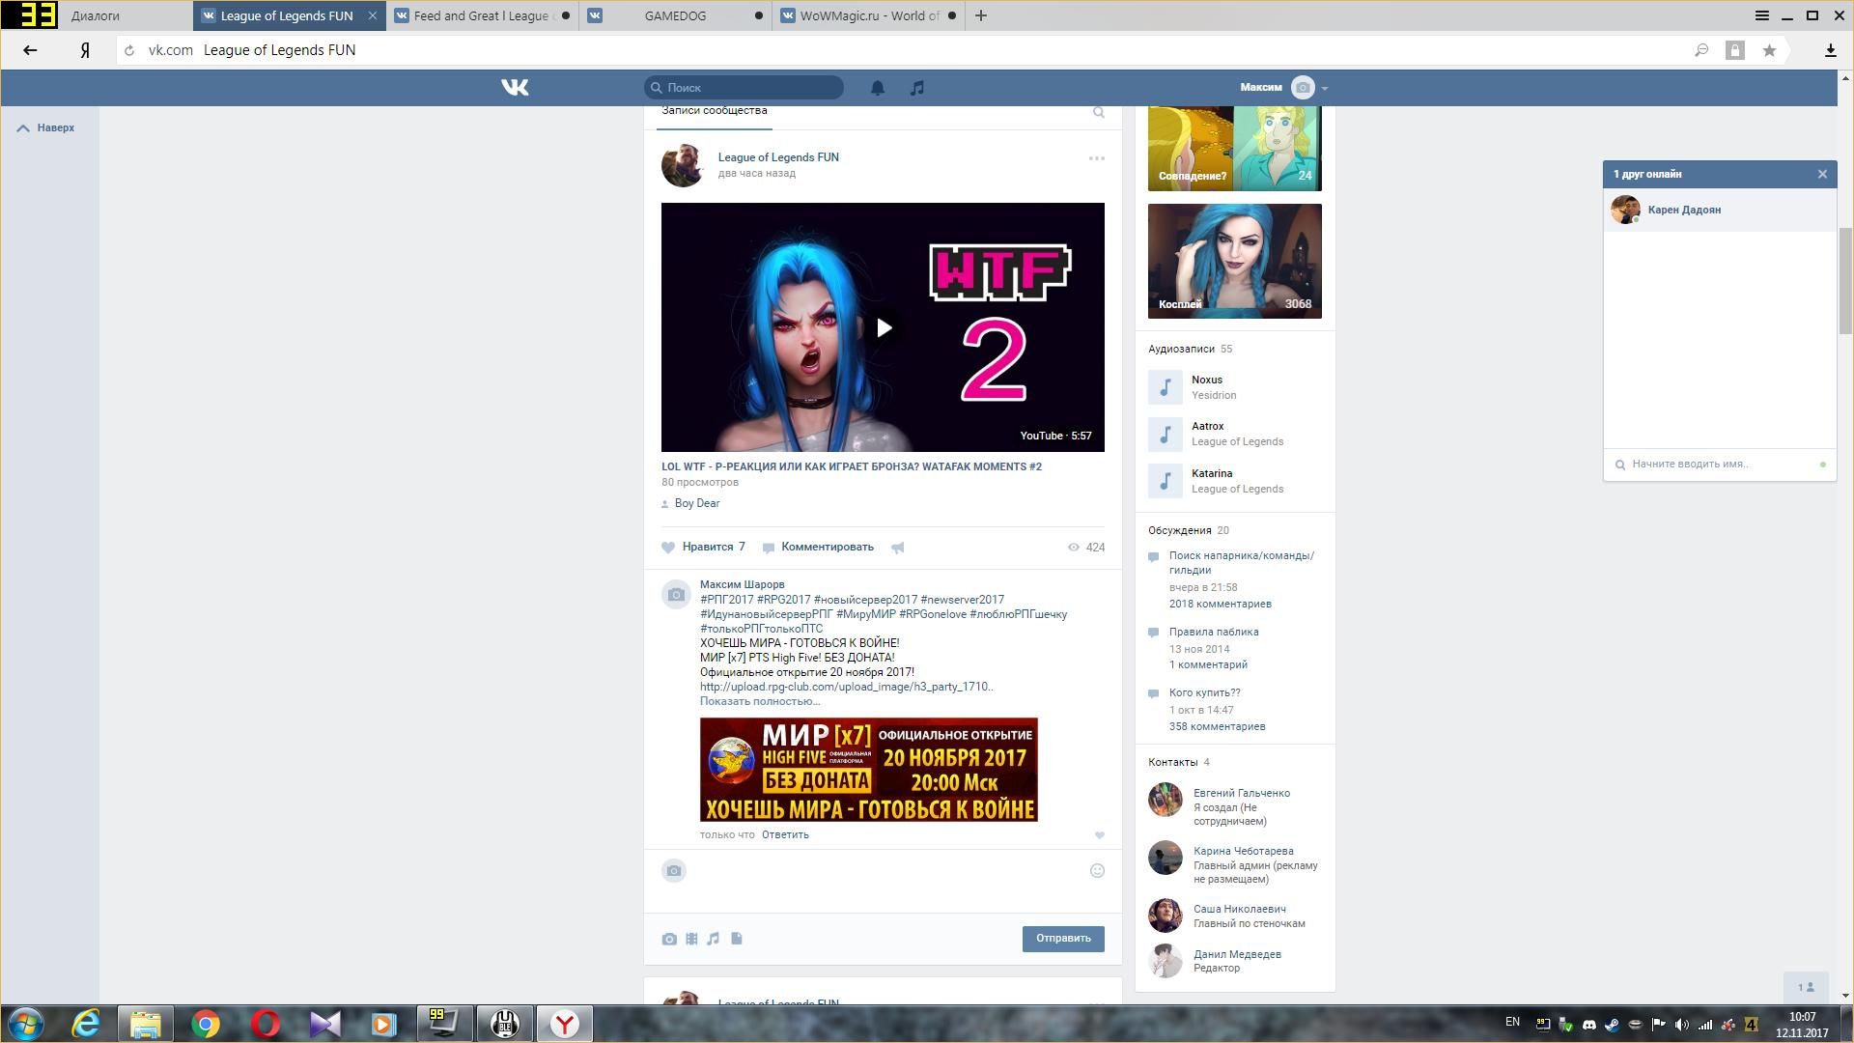The width and height of the screenshot is (1854, 1043).
Task: Attach document icon in comment form
Action: coord(737,939)
